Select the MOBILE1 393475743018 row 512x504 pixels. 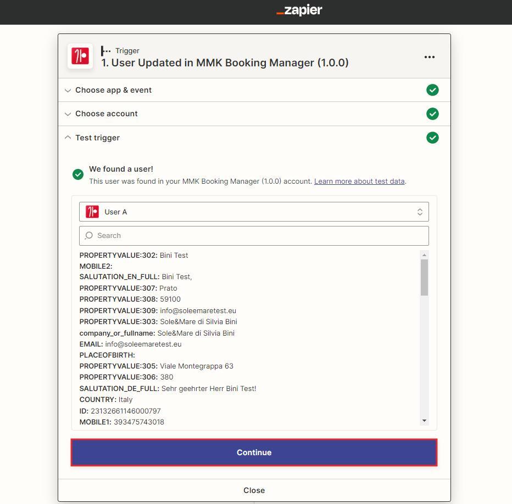122,422
